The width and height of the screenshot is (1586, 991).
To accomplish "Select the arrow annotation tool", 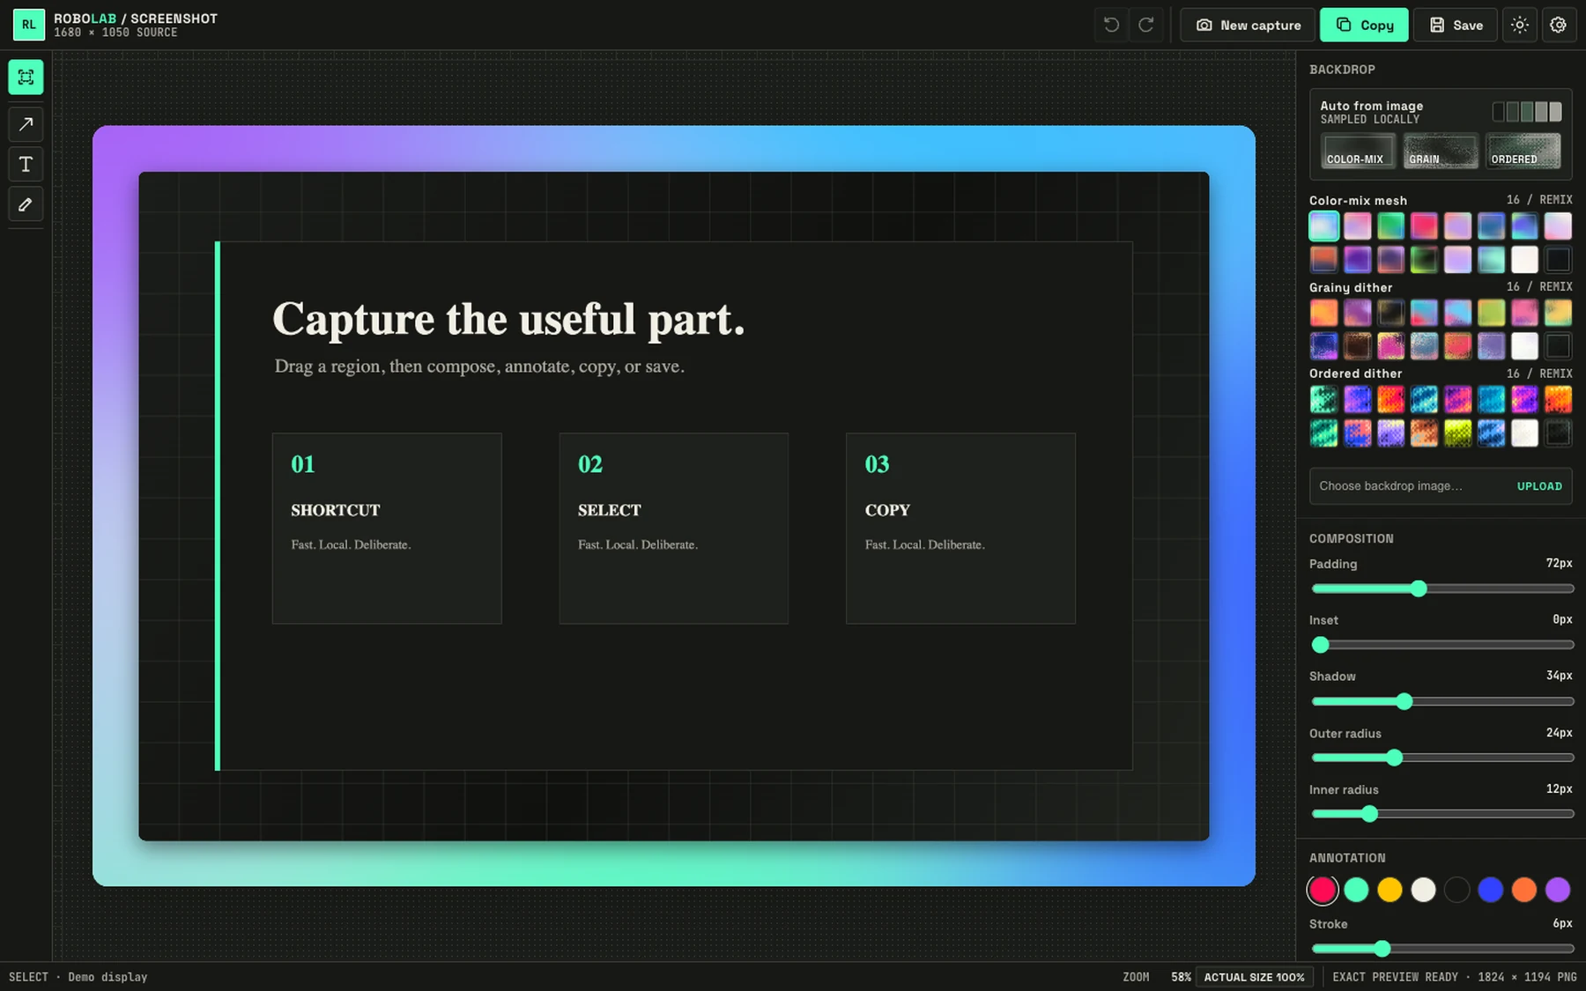I will [x=26, y=124].
